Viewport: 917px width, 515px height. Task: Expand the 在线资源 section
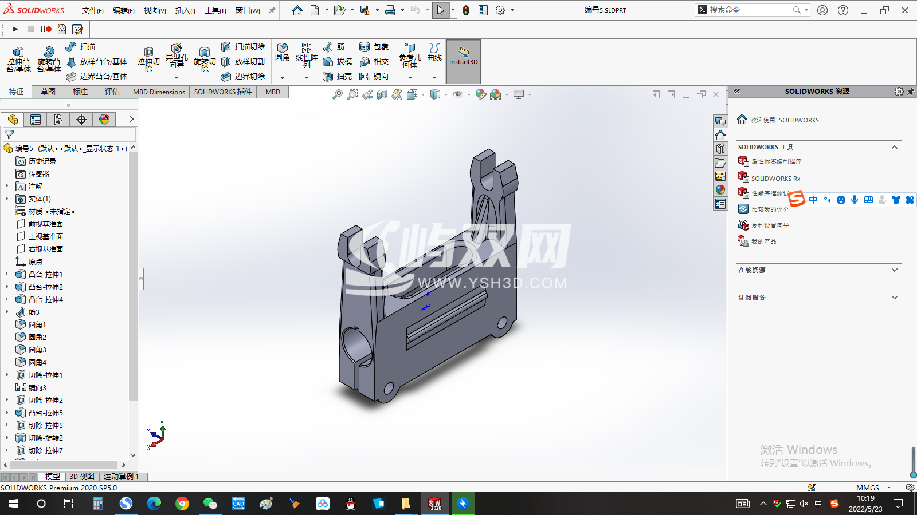coord(894,270)
